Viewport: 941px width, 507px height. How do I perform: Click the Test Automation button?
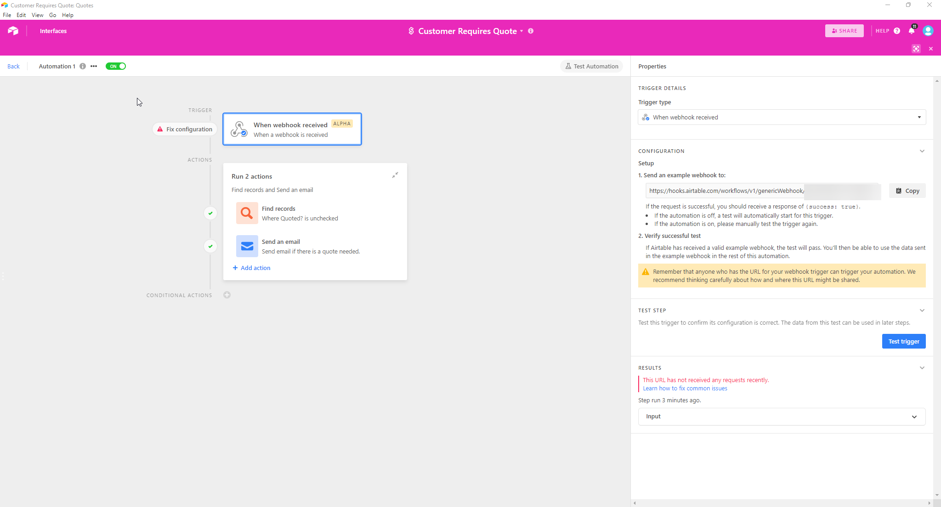coord(592,66)
